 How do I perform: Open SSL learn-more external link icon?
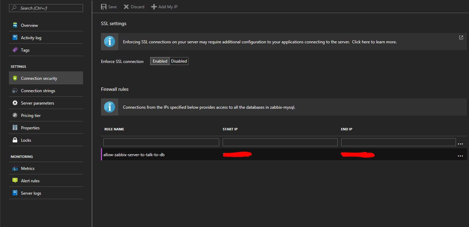click(461, 37)
